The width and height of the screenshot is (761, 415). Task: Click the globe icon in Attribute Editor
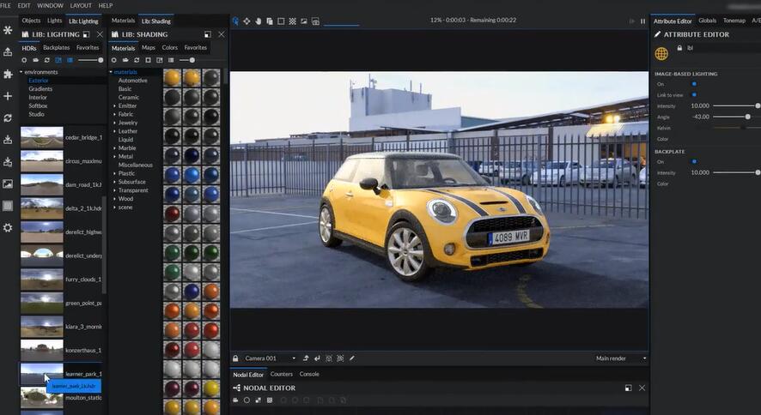coord(661,54)
